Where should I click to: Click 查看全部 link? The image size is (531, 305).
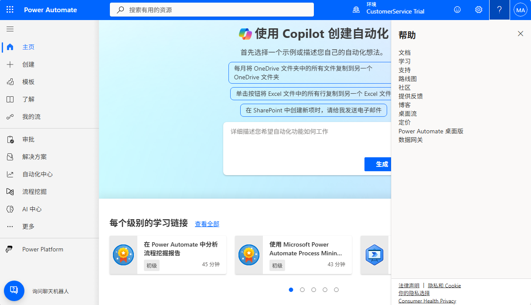coord(207,224)
